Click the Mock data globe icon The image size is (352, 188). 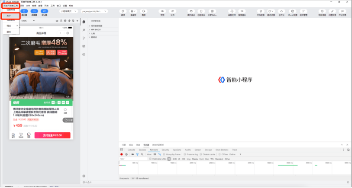coord(293,11)
